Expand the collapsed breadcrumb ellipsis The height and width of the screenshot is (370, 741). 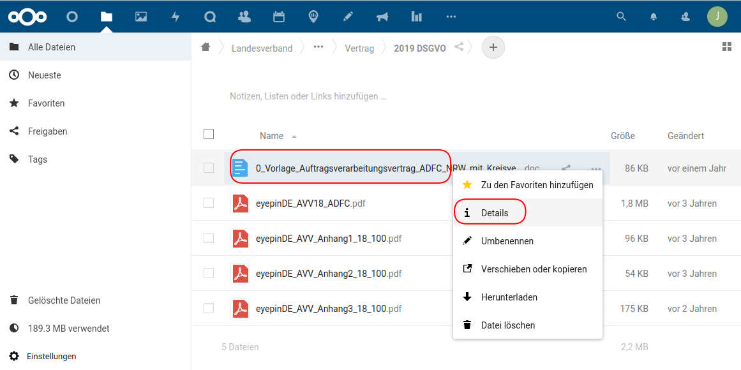tap(318, 47)
